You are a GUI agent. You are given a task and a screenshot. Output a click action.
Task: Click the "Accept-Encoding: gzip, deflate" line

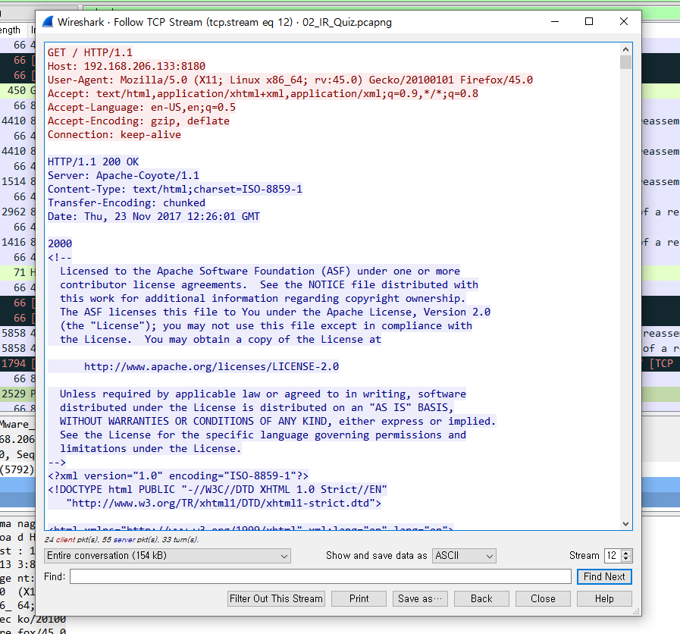tap(138, 121)
